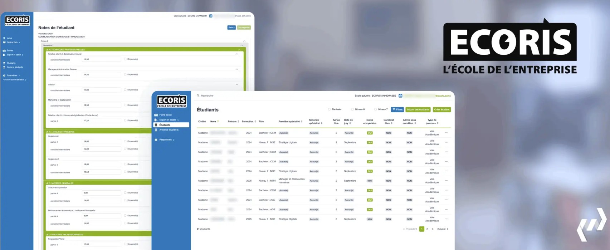
Task: Click the blue Retour button
Action: [x=231, y=28]
